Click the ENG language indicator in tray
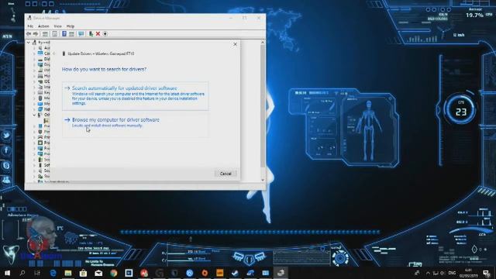Screen dimensions: 496x279 (x=452, y=273)
